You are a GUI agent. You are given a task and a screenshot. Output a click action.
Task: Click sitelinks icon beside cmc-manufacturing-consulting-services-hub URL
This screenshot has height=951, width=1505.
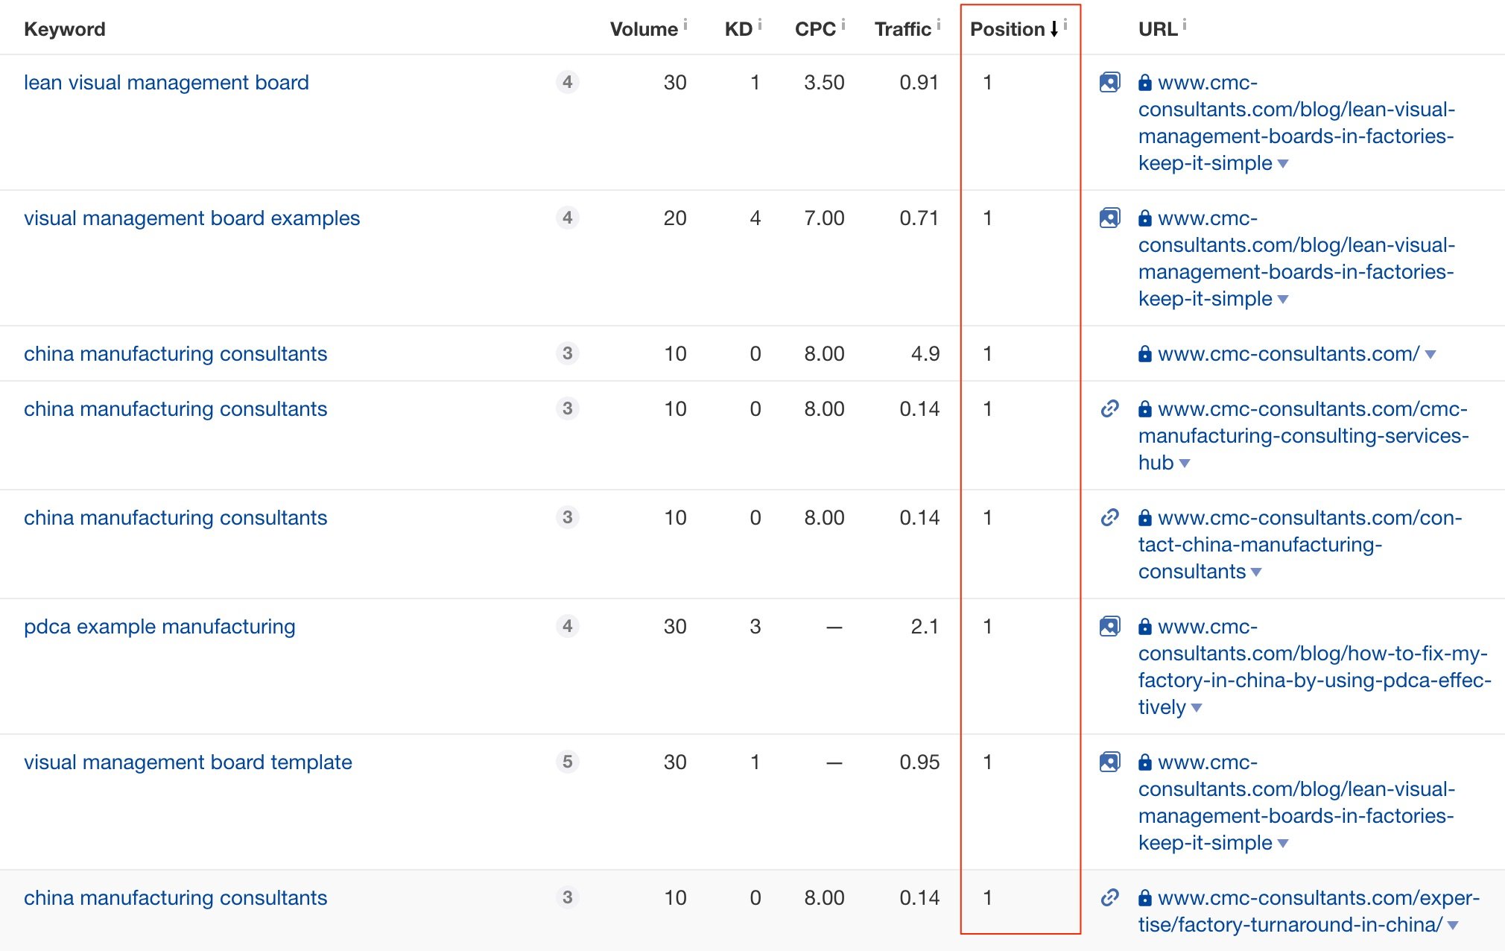(x=1109, y=408)
